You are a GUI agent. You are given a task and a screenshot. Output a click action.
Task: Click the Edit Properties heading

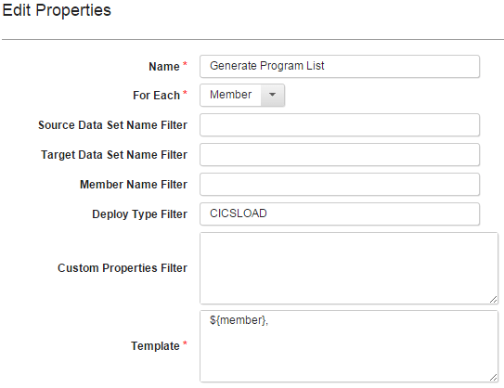point(57,10)
